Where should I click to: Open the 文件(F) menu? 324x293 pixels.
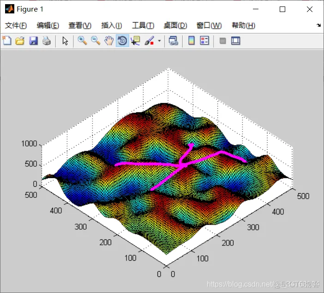coord(16,25)
